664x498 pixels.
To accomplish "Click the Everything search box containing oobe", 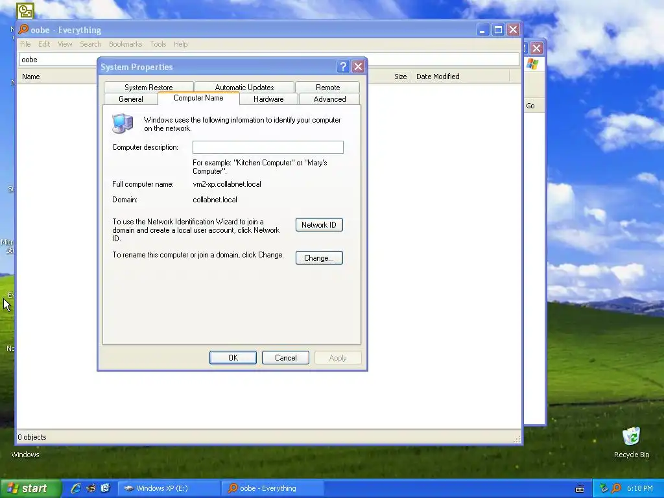I will click(269, 60).
